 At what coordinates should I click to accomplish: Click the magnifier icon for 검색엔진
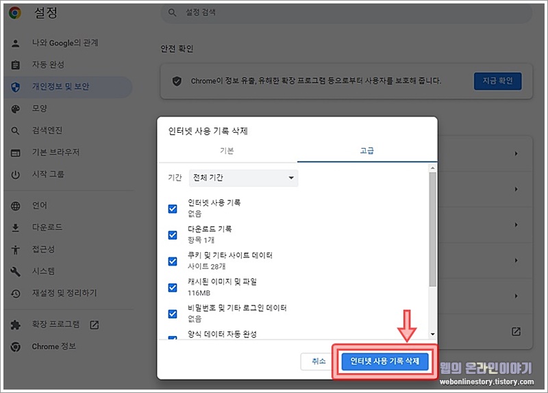(15, 131)
